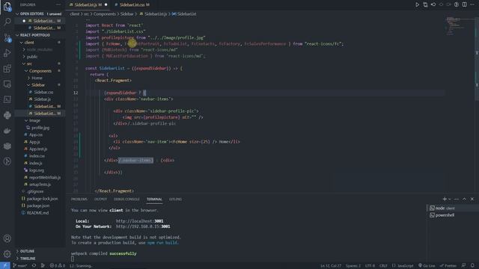Open the Python icon in activity bar
479x269 pixels.
point(7,115)
